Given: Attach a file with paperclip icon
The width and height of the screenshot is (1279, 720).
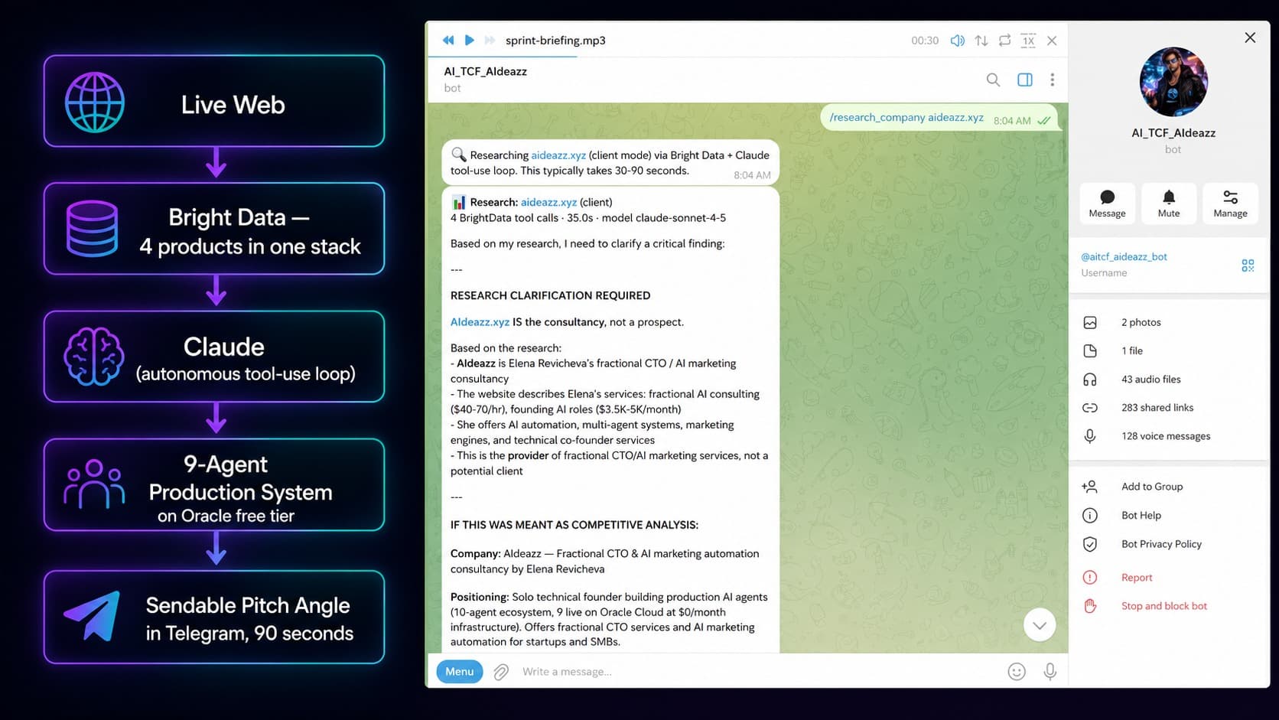Looking at the screenshot, I should click(501, 672).
